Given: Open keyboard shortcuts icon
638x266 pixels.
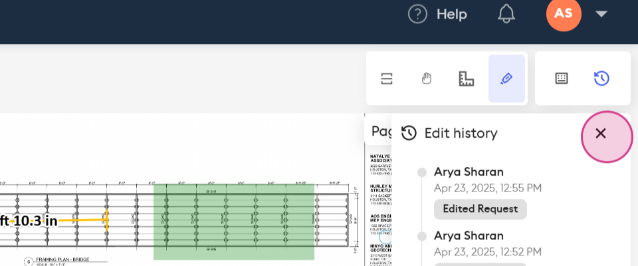Looking at the screenshot, I should [562, 78].
